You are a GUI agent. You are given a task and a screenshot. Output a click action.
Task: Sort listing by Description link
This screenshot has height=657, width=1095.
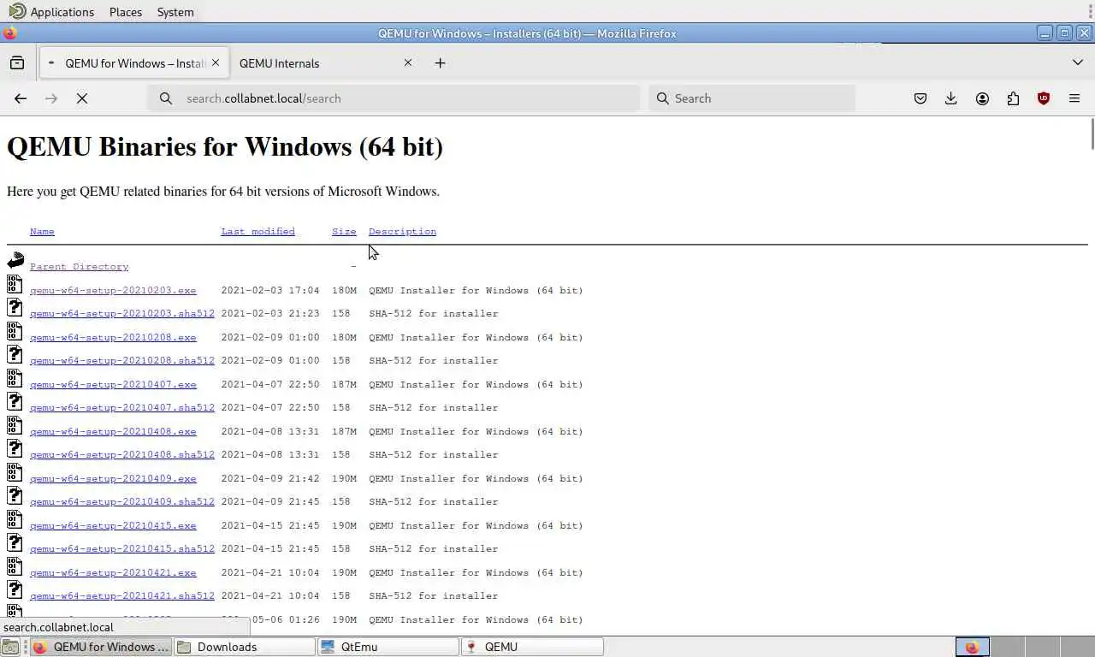pos(402,232)
